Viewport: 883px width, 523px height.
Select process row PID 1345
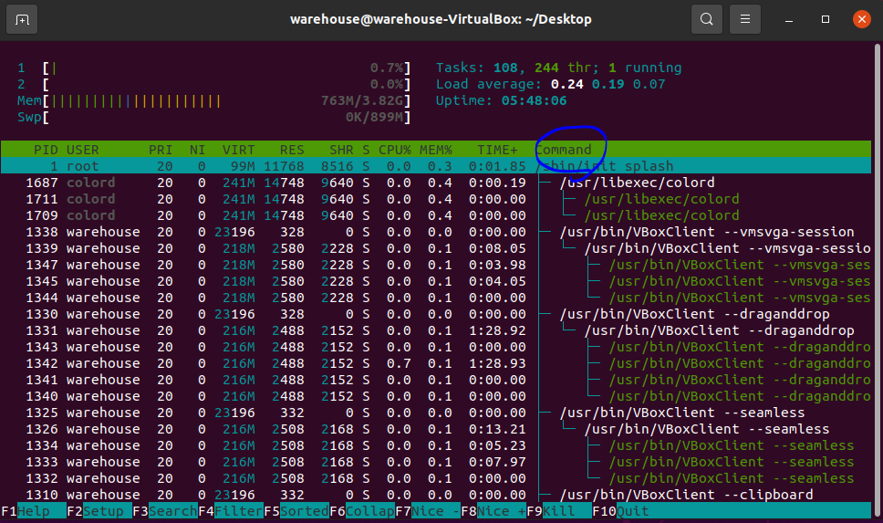pyautogui.click(x=436, y=281)
